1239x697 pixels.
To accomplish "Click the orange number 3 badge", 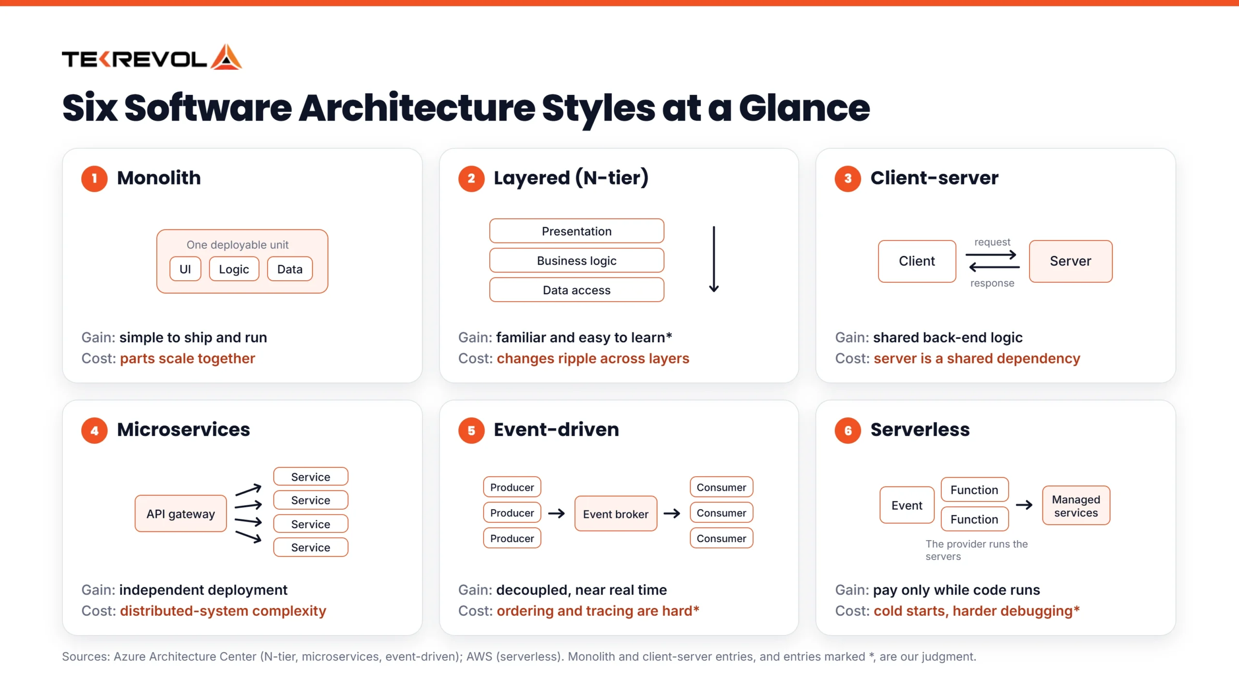I will tap(848, 179).
